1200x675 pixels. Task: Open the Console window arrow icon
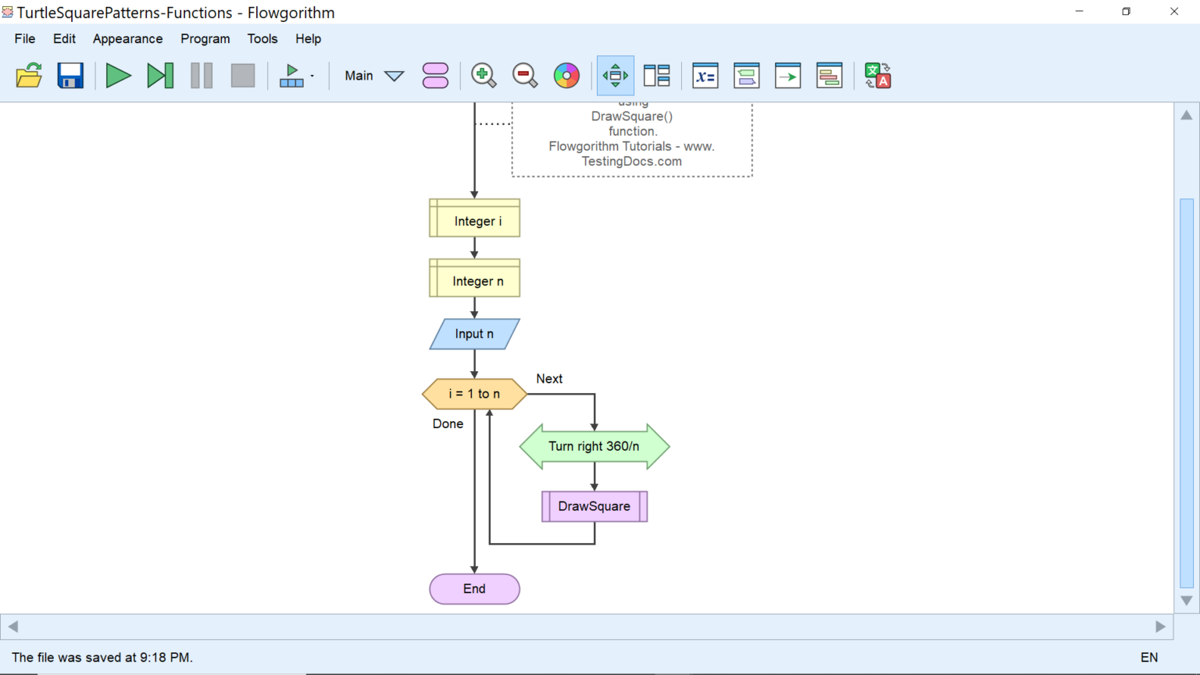(x=787, y=76)
